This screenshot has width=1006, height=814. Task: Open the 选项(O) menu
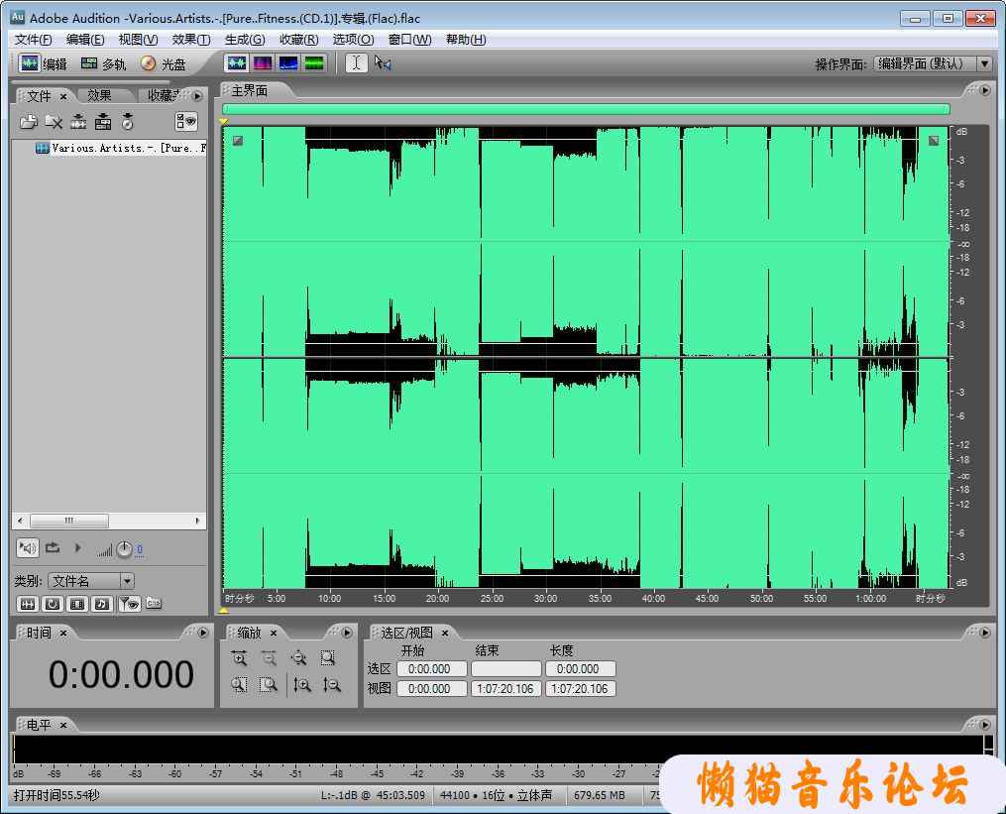point(353,40)
